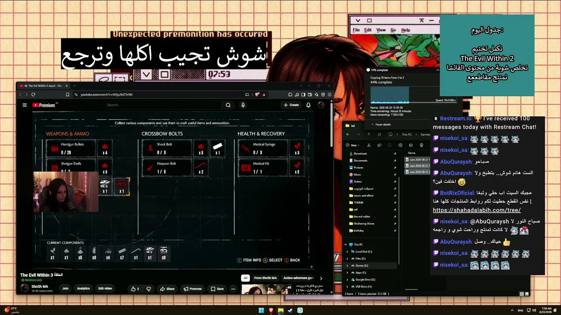
Task: Open the Go menu in the retro window
Action: click(x=393, y=30)
